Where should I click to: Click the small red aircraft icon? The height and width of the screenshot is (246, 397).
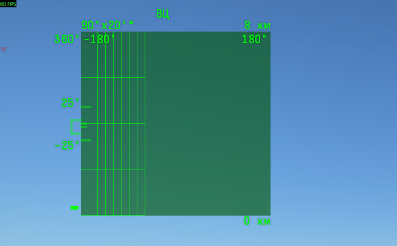[x=4, y=50]
